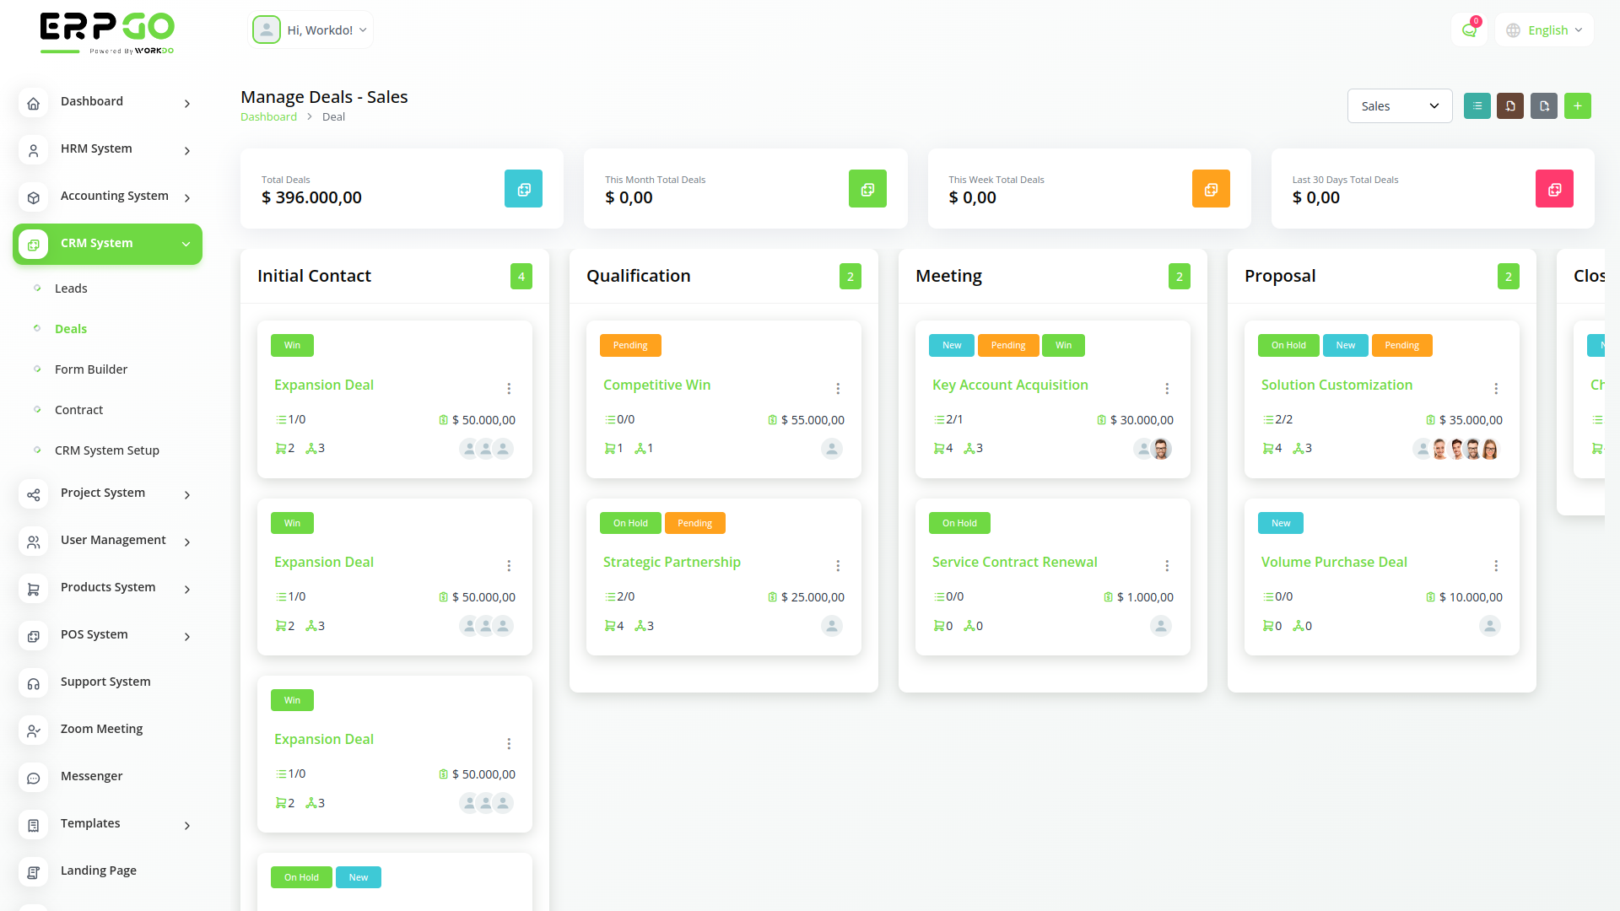The height and width of the screenshot is (911, 1620).
Task: Open the notification bell
Action: coord(1469,30)
